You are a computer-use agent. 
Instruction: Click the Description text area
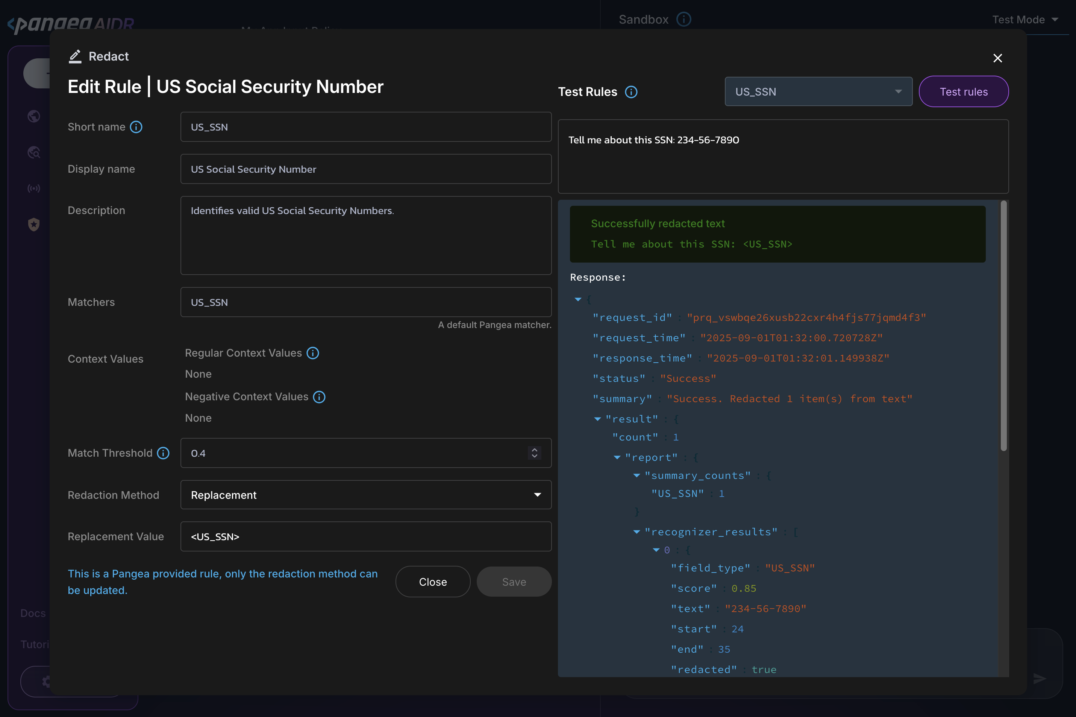[x=366, y=235]
